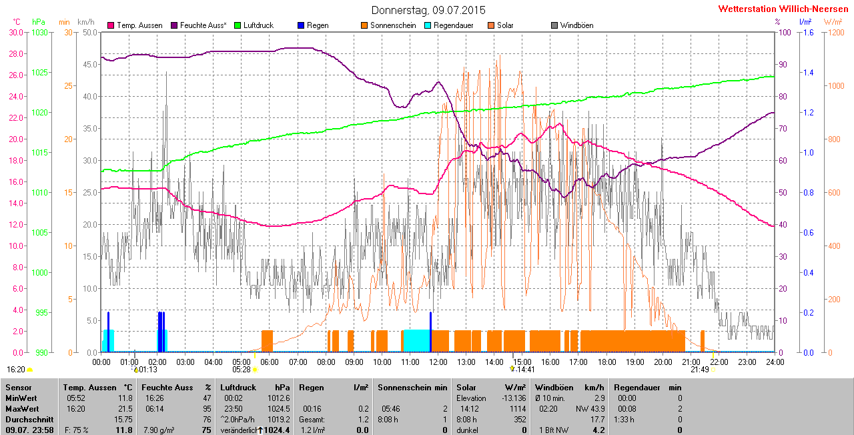
Task: Click the Wetterstation Willich-Neersen title
Action: click(784, 9)
